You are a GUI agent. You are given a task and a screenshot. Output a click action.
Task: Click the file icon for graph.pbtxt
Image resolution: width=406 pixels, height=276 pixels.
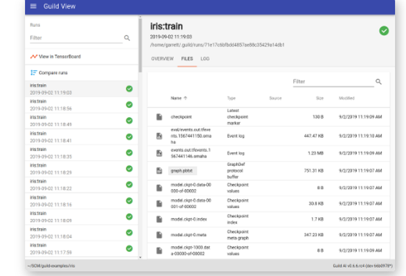pyautogui.click(x=159, y=170)
